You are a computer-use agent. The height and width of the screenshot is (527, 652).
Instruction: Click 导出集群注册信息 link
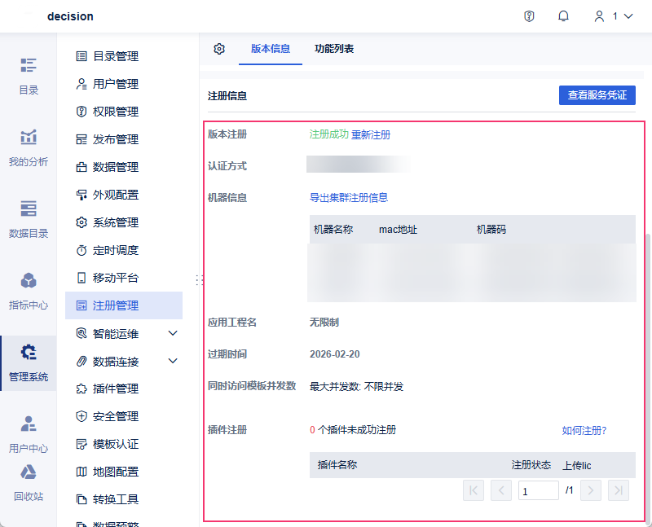click(349, 197)
